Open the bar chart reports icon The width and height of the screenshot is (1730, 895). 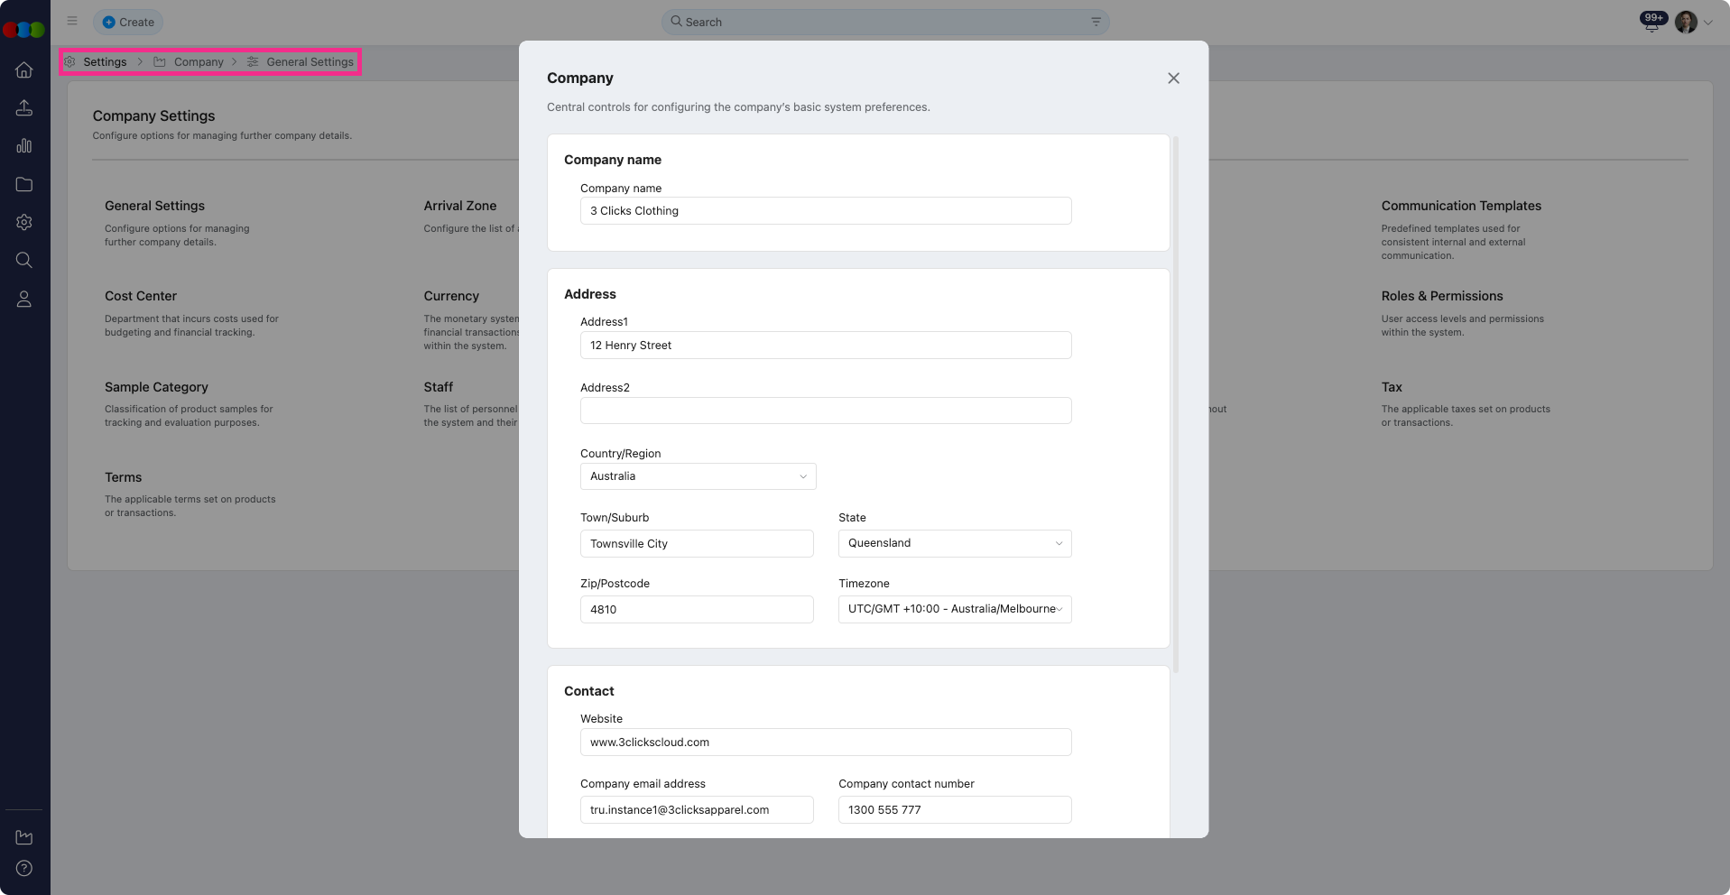point(24,146)
